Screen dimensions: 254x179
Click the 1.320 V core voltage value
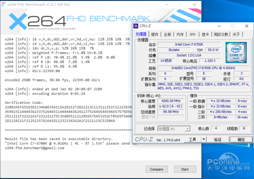point(210,61)
